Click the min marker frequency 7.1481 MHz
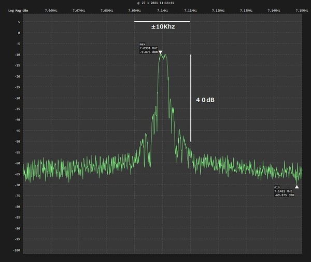The height and width of the screenshot is (262, 311). tap(283, 191)
